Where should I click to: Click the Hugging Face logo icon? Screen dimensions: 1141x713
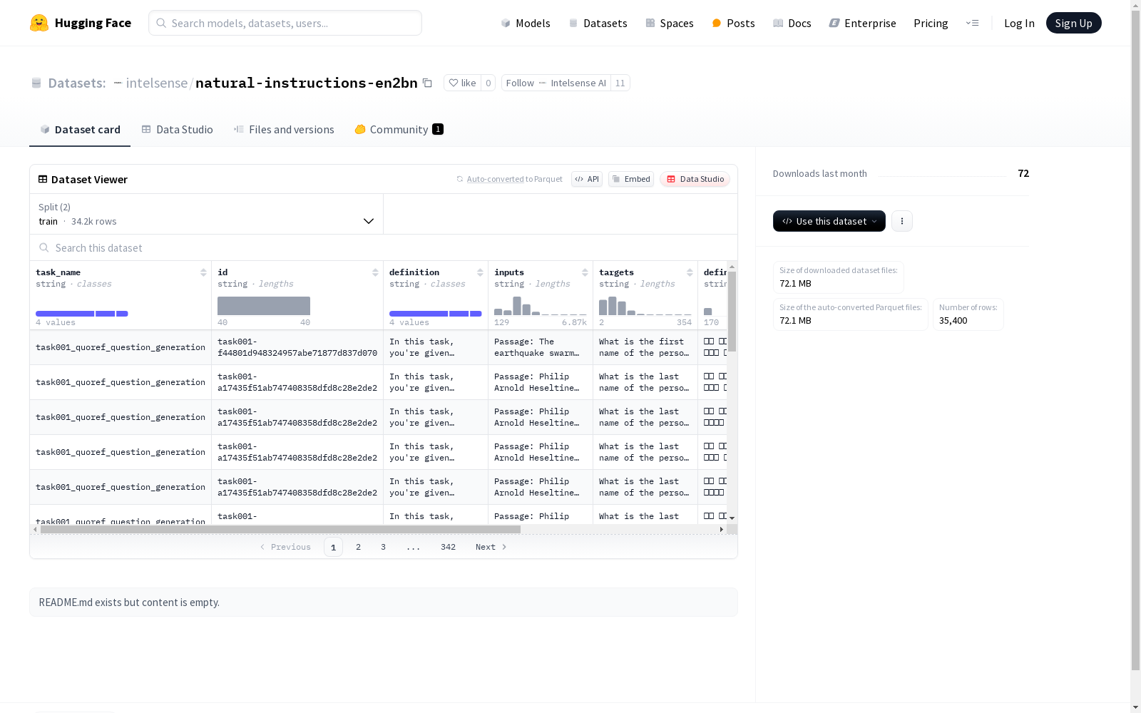point(39,23)
